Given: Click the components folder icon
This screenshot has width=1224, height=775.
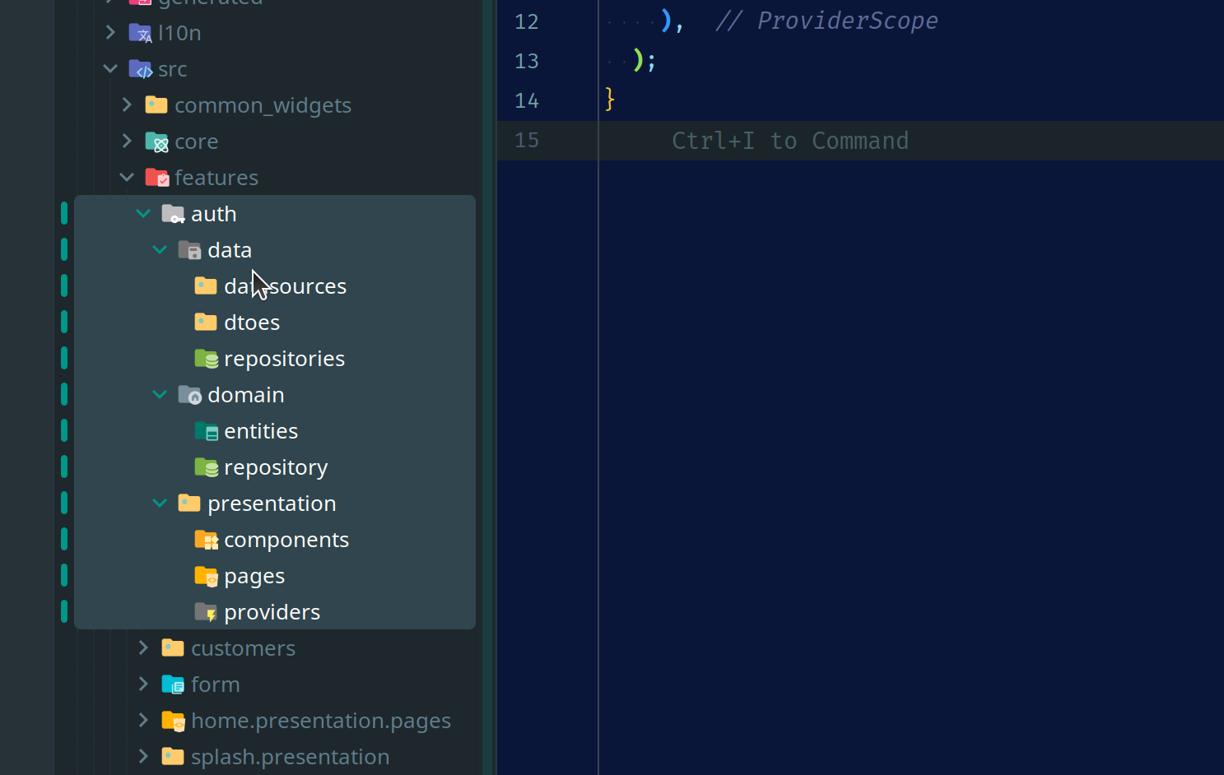Looking at the screenshot, I should tap(206, 539).
